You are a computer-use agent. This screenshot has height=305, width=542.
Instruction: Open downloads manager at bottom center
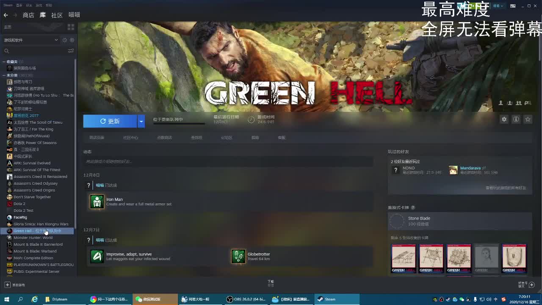(x=271, y=283)
